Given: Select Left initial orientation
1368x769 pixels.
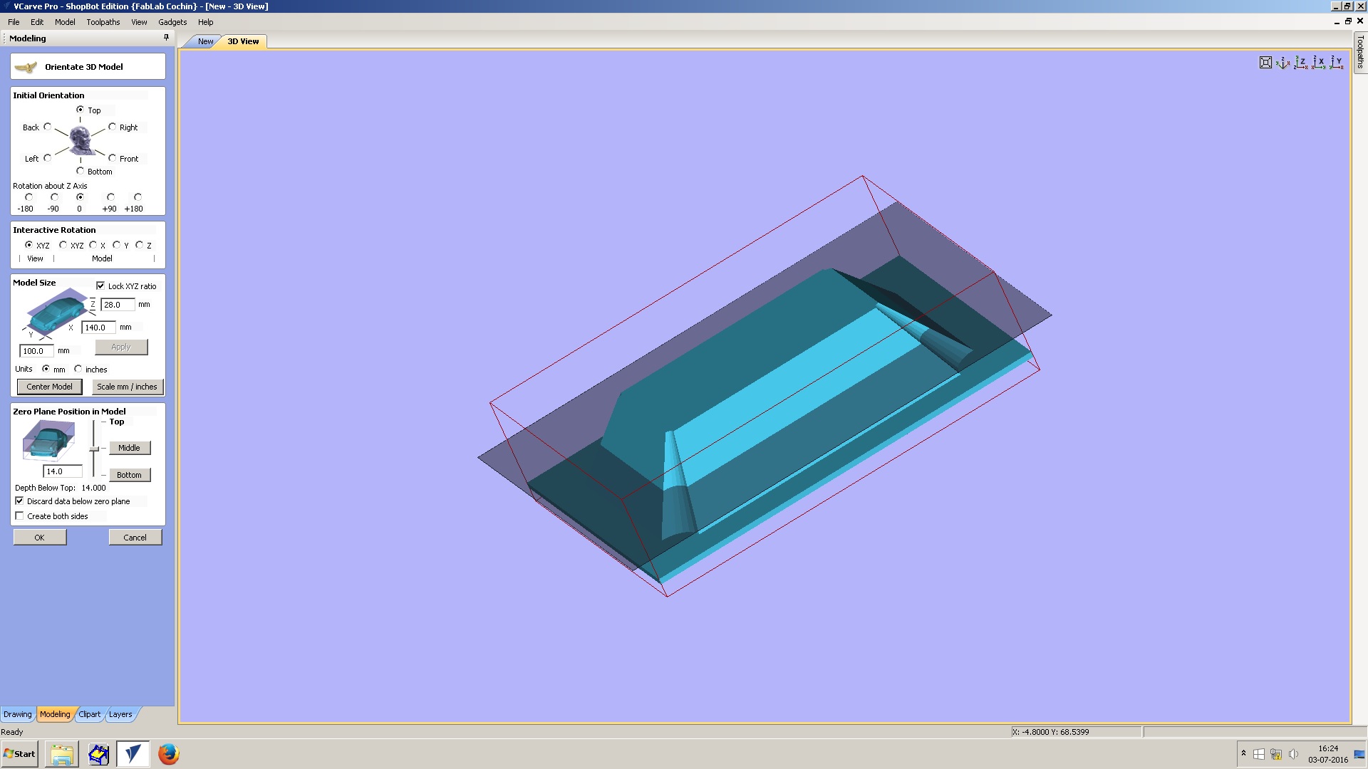Looking at the screenshot, I should pos(47,158).
